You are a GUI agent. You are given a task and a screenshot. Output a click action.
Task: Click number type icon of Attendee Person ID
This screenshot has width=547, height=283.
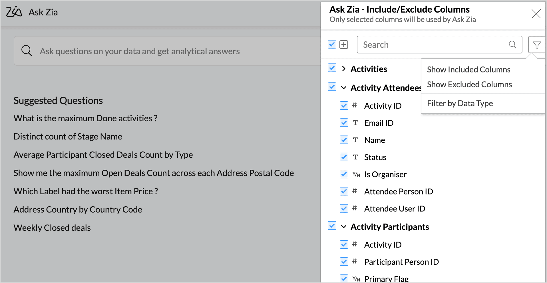(355, 191)
